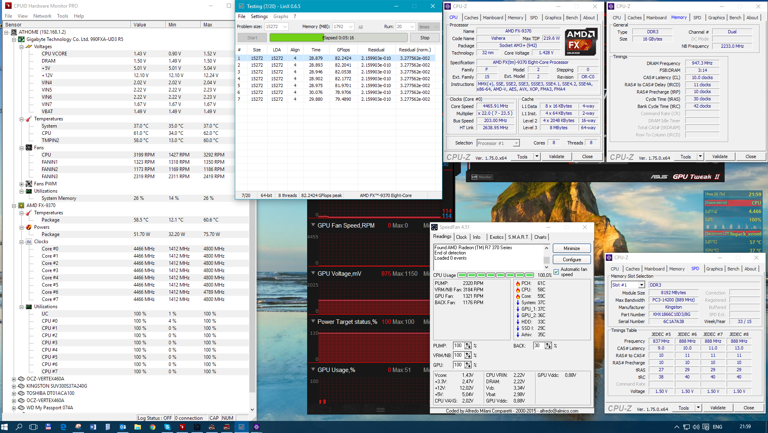The width and height of the screenshot is (768, 433).
Task: Collapse the Clocks tree node
Action: coord(21,242)
